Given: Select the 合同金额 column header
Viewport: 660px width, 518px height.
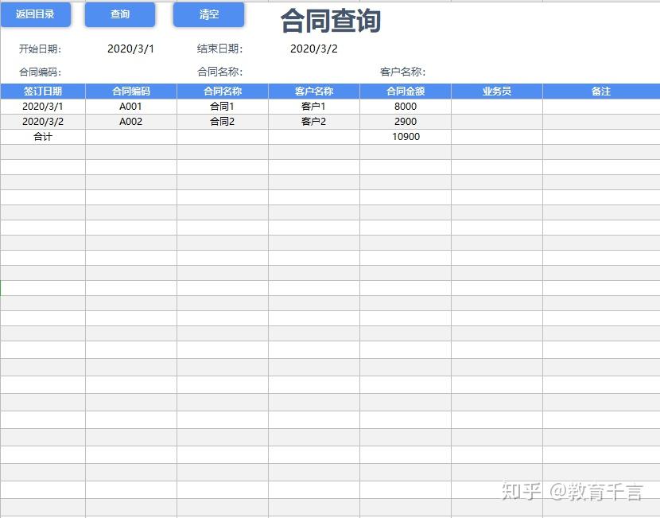Looking at the screenshot, I should tap(406, 92).
